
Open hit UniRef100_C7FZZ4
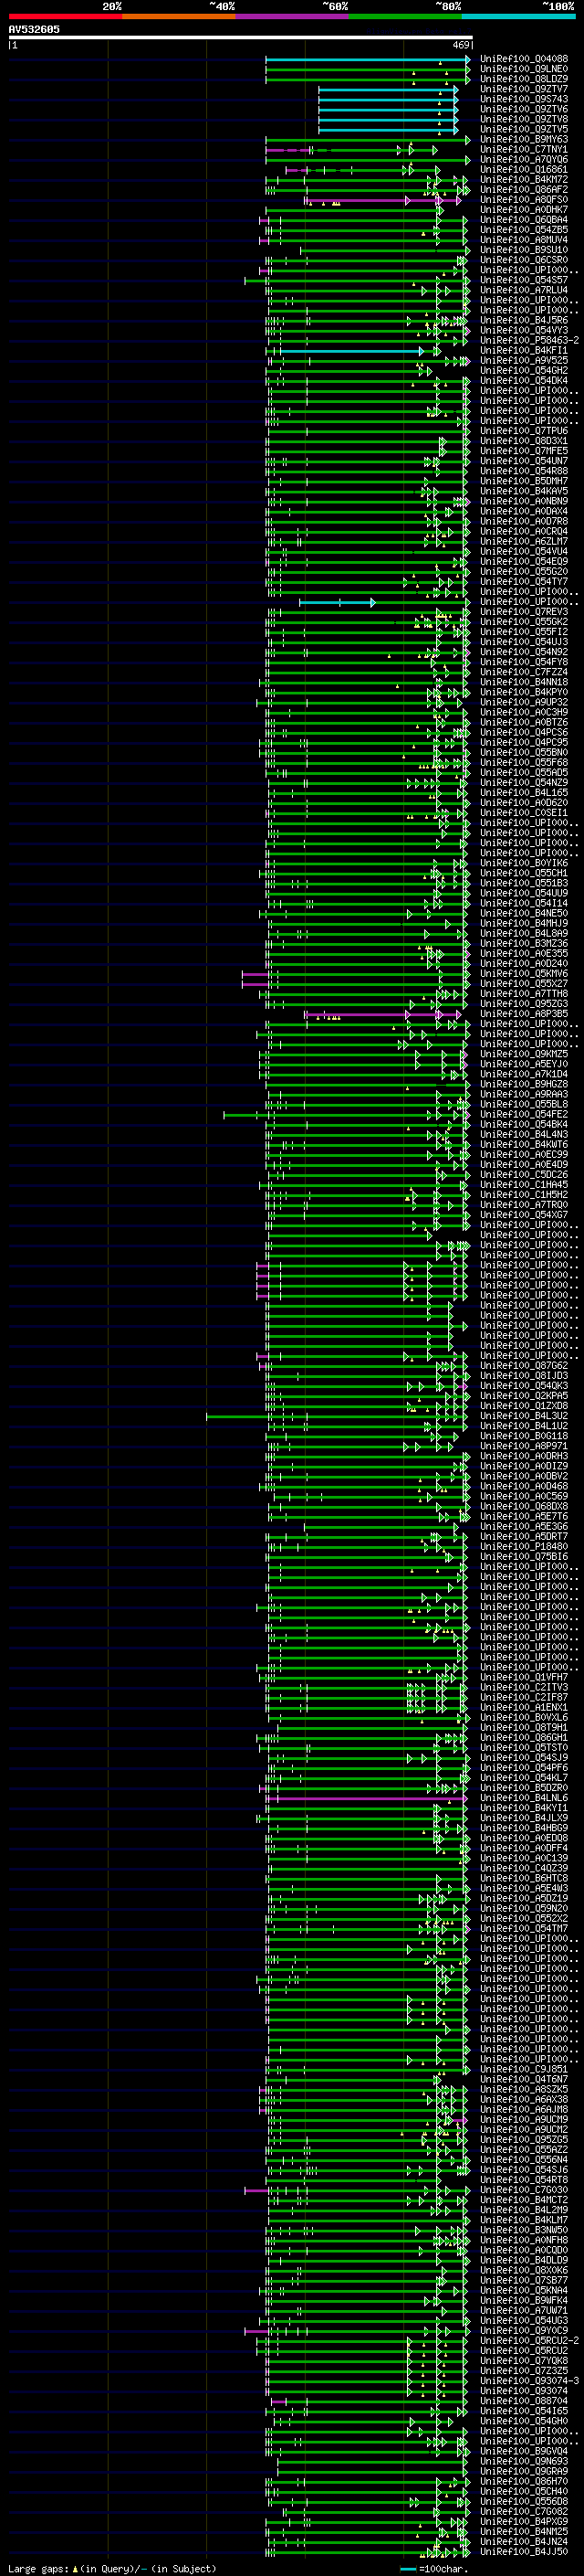point(524,672)
